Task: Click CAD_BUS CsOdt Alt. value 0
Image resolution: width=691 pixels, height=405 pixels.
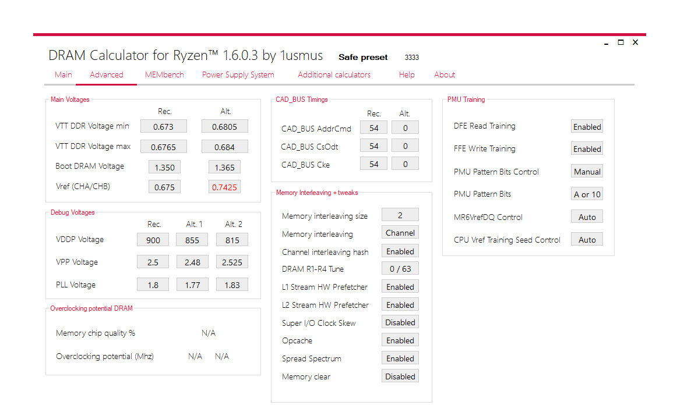Action: (405, 145)
